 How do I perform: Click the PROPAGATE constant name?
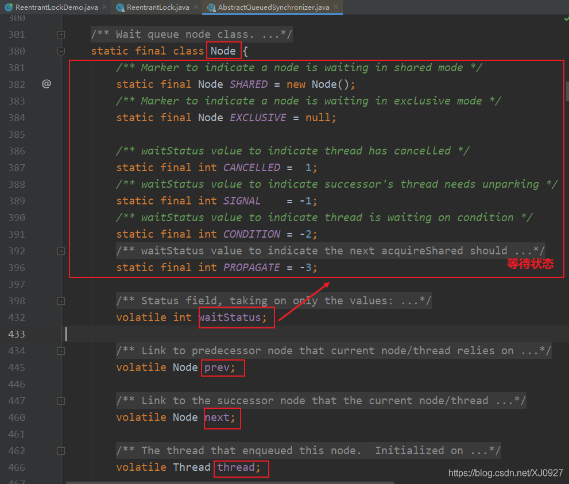click(x=251, y=268)
